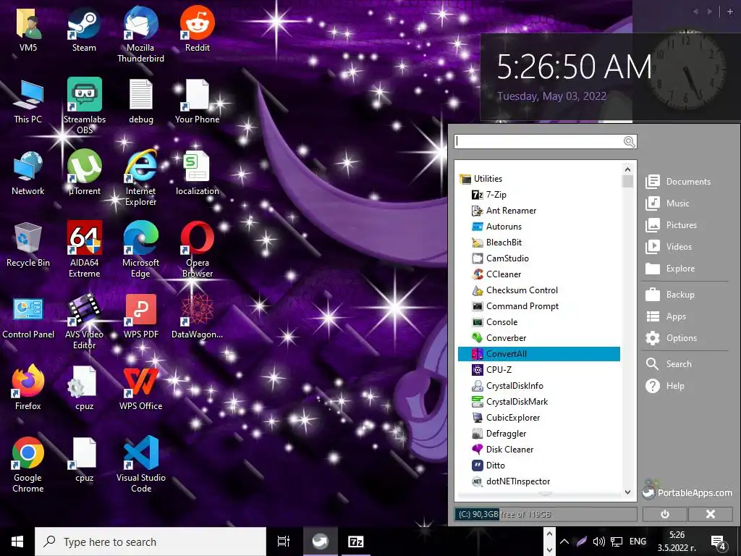
Task: Switch the ENG input language indicator
Action: click(x=638, y=542)
